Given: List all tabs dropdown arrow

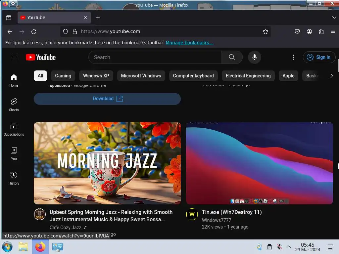Looking at the screenshot, I should coord(334,18).
